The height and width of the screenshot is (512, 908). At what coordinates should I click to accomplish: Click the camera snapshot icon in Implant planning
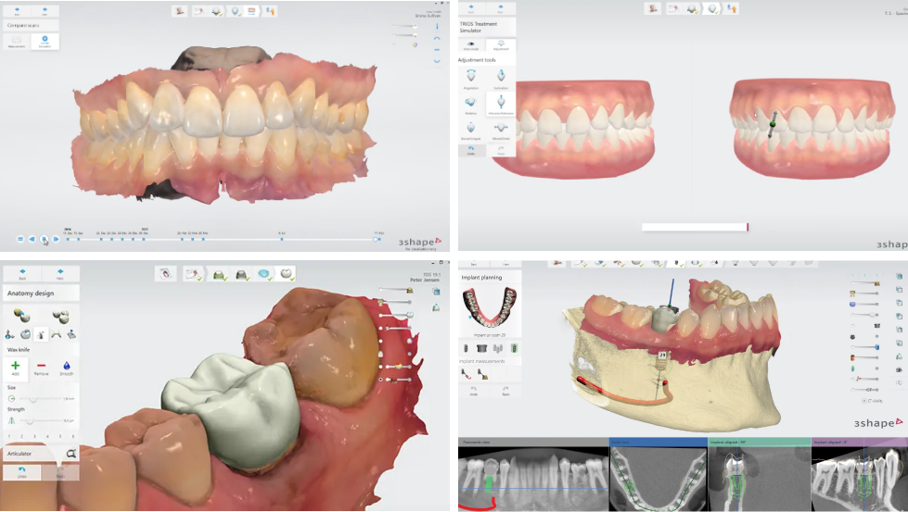tap(899, 369)
